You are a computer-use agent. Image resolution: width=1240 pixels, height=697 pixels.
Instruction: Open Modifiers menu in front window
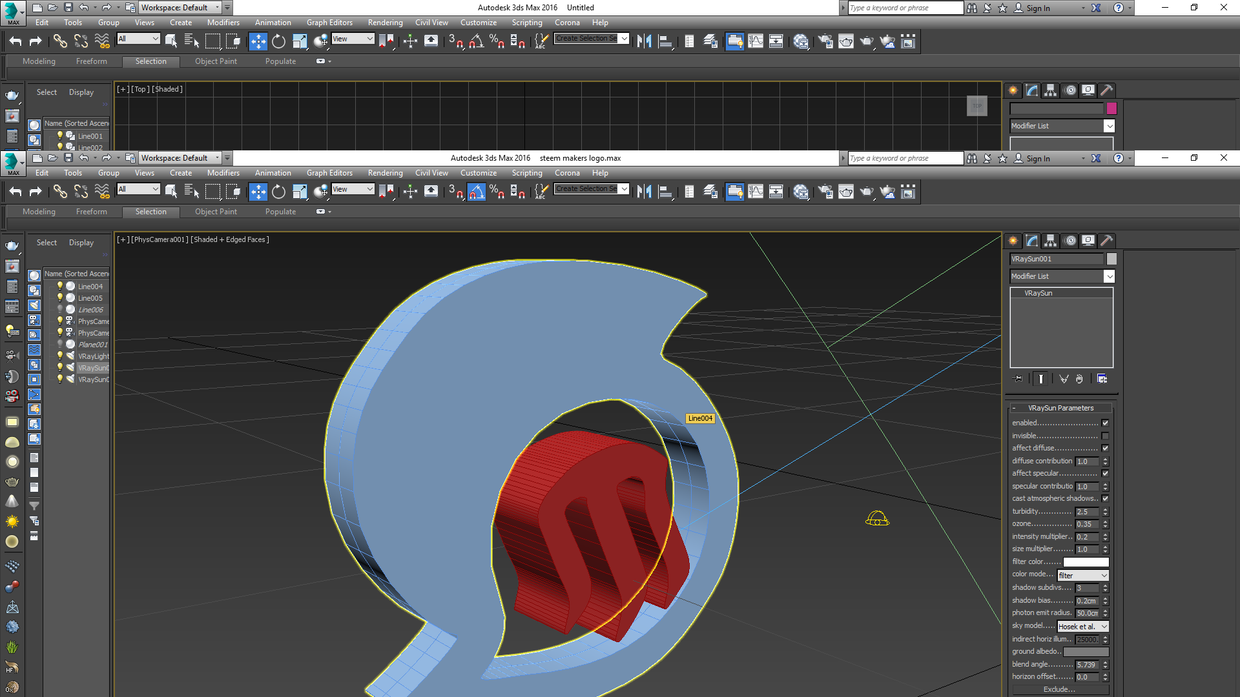223,173
